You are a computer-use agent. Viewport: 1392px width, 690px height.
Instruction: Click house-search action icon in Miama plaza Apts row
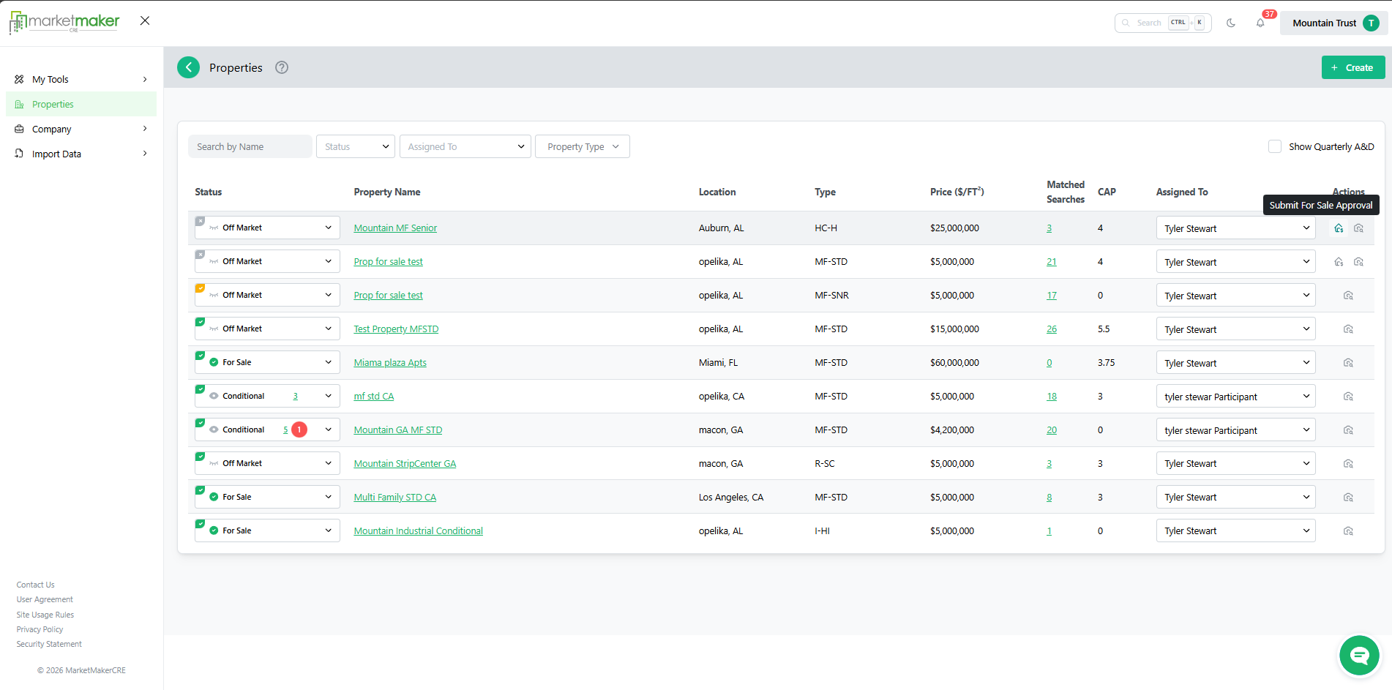tap(1348, 363)
